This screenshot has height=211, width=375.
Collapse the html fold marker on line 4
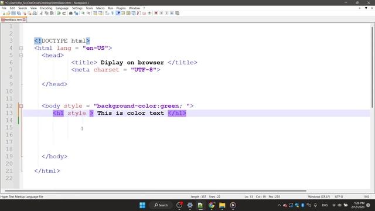coord(21,48)
